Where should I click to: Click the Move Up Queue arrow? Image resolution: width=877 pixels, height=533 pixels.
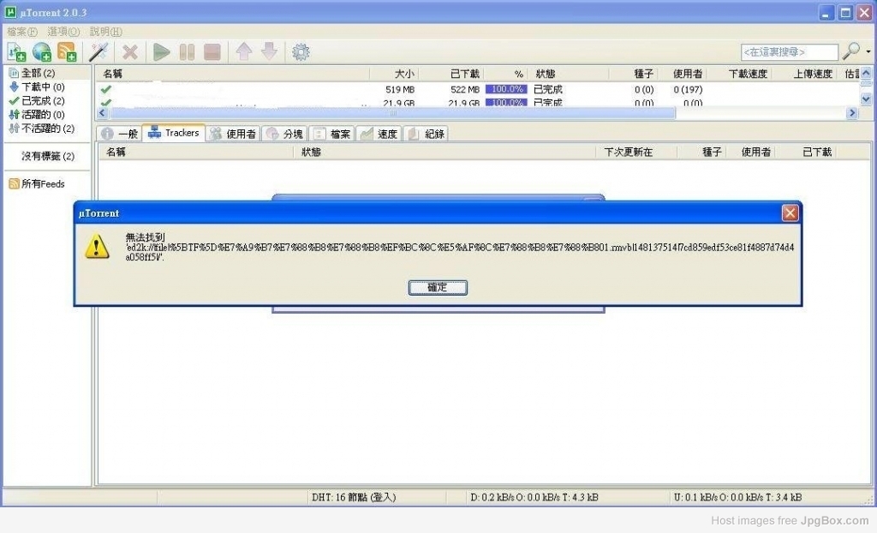(244, 52)
